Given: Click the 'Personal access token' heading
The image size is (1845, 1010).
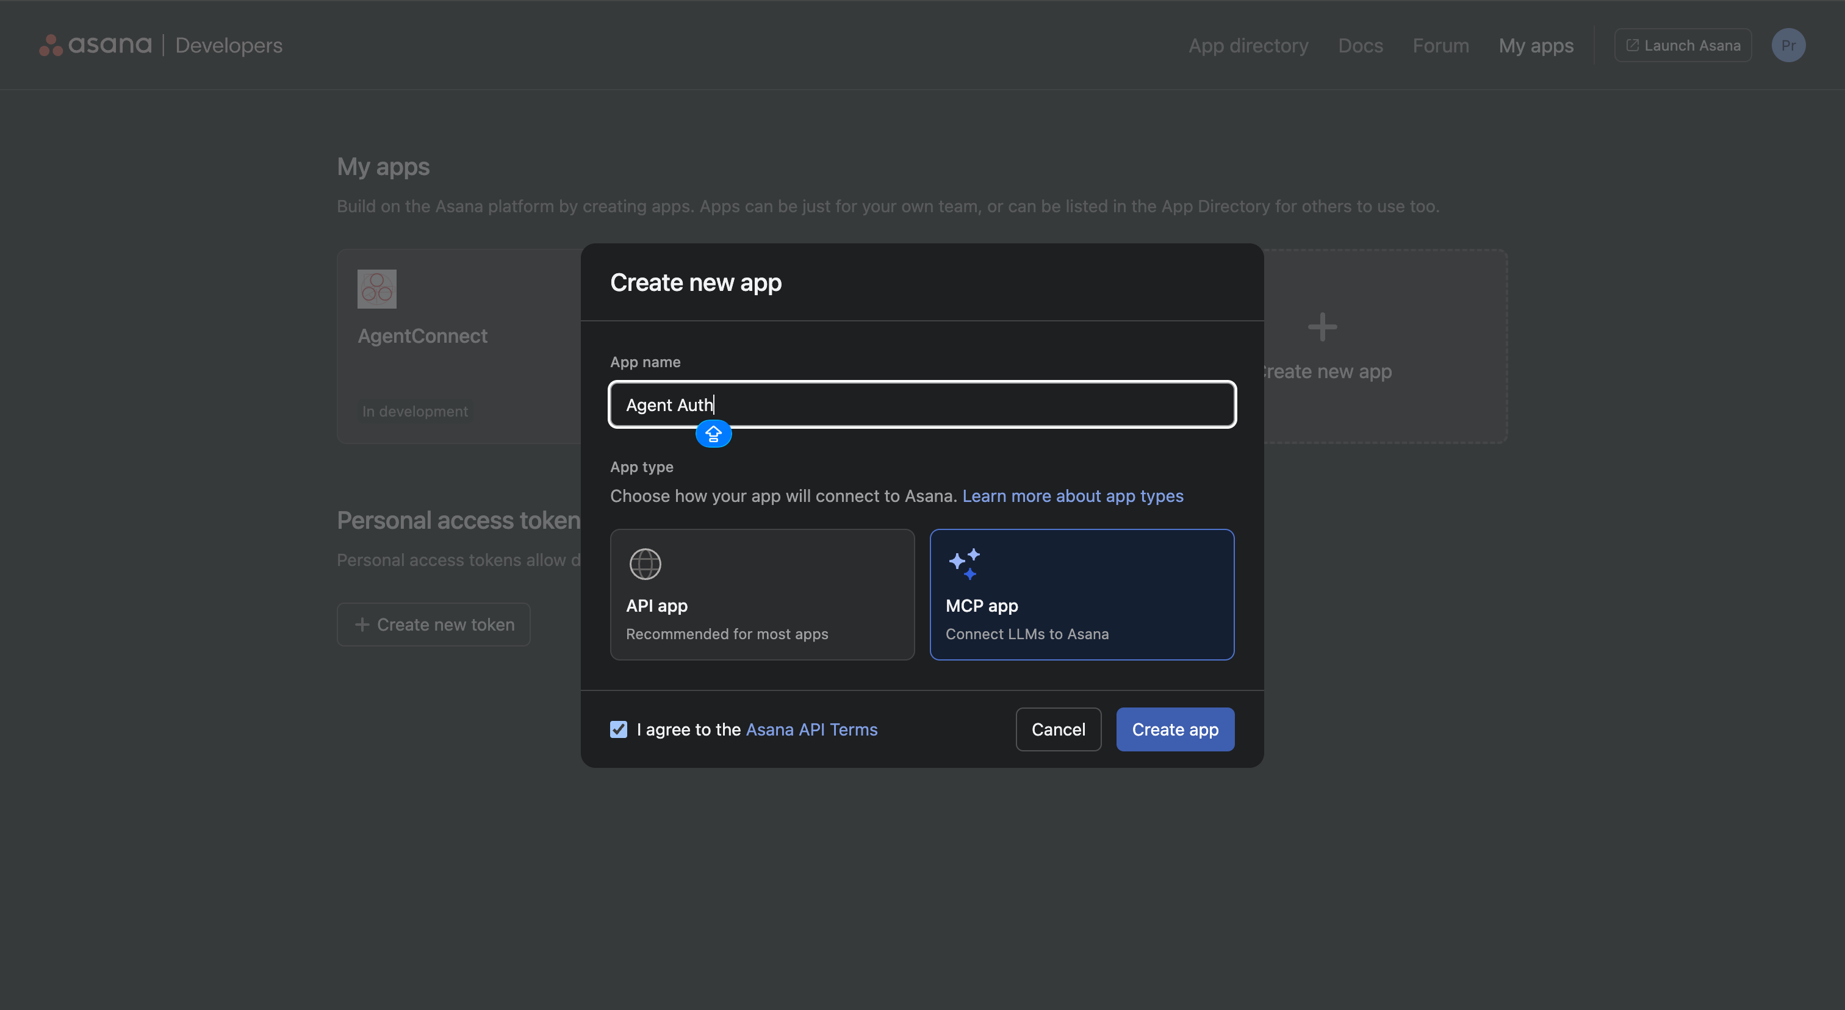Looking at the screenshot, I should (458, 520).
